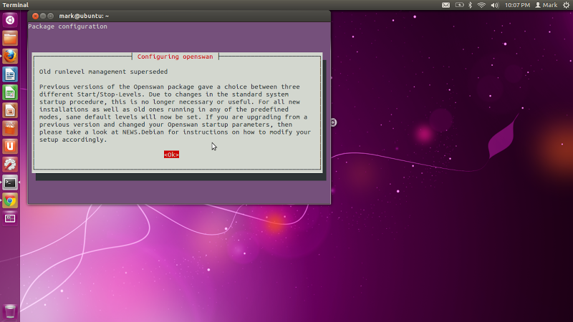Launch LibreOffice Calc spreadsheet
The width and height of the screenshot is (573, 322).
[x=10, y=92]
